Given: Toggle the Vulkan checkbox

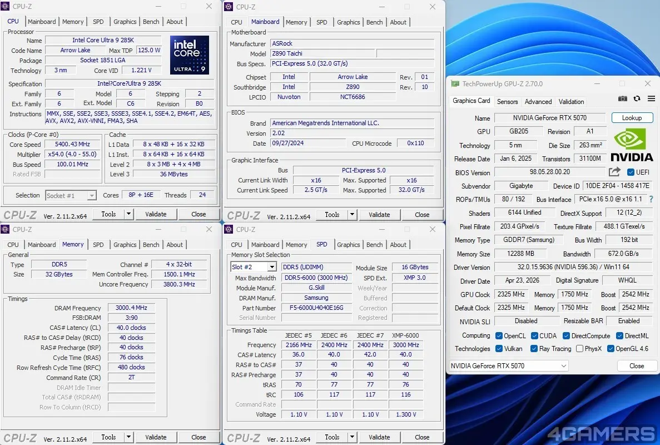Looking at the screenshot, I should click(x=499, y=349).
